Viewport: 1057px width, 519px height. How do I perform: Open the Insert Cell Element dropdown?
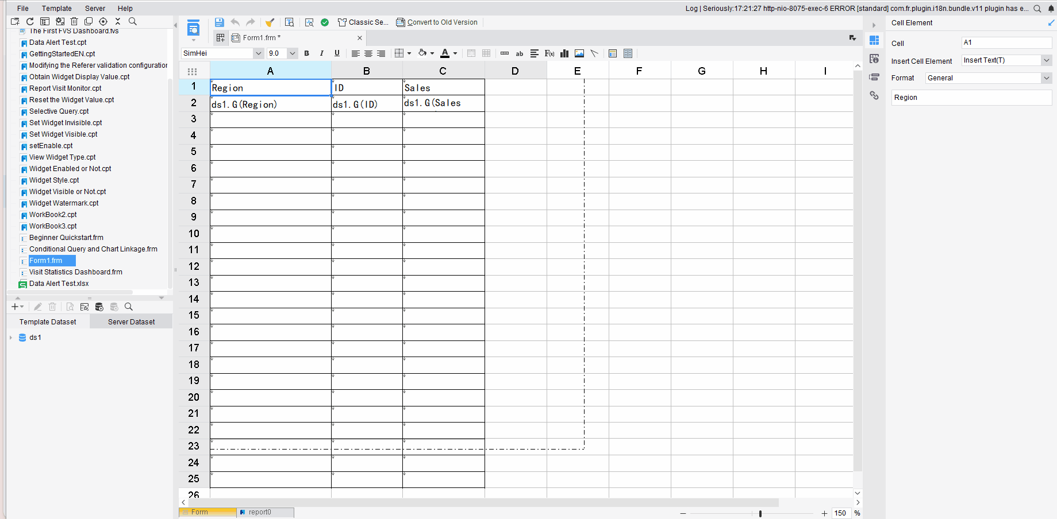(x=1047, y=60)
